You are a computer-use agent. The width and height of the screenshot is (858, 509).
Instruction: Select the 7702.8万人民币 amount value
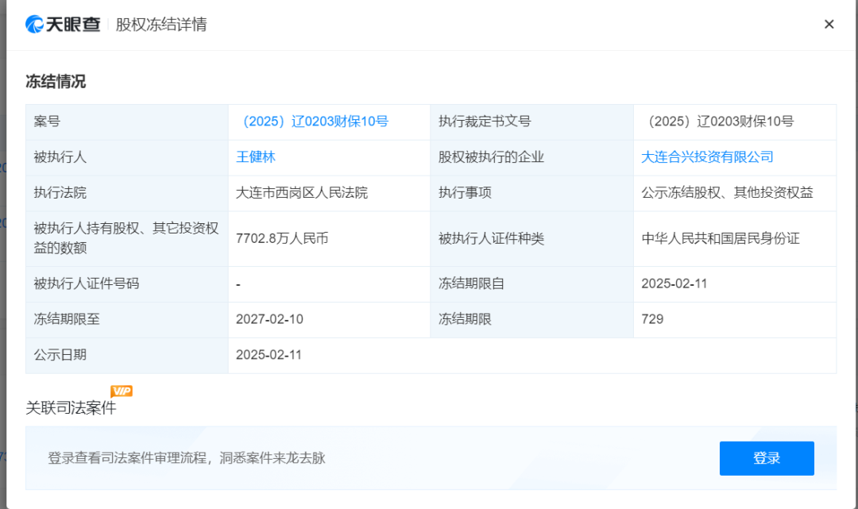pyautogui.click(x=282, y=238)
